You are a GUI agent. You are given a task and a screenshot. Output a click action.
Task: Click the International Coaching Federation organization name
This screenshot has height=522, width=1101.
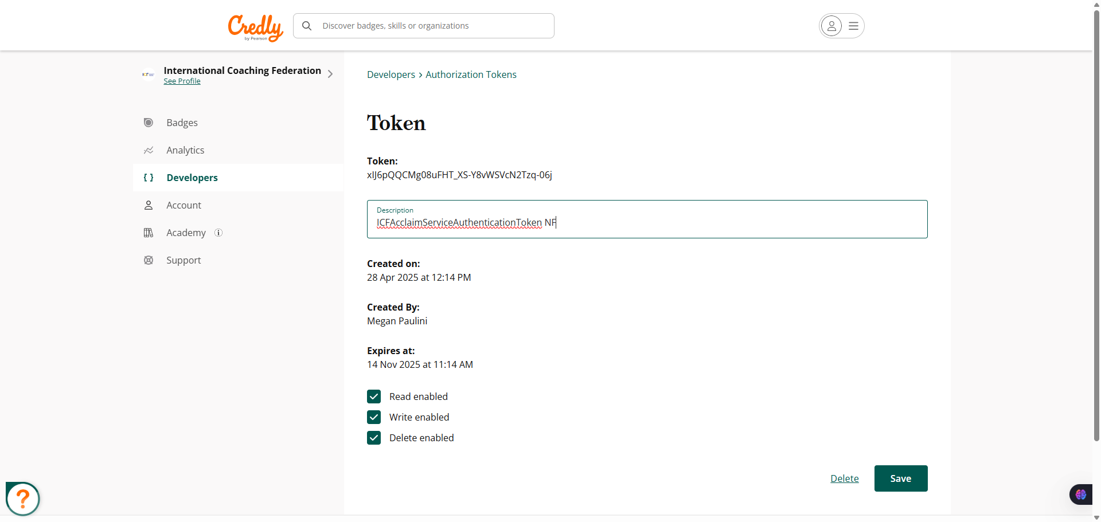(x=242, y=70)
